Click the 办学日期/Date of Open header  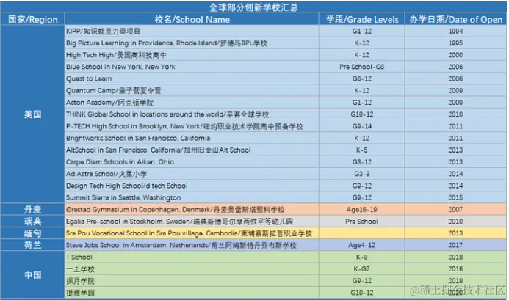[455, 20]
